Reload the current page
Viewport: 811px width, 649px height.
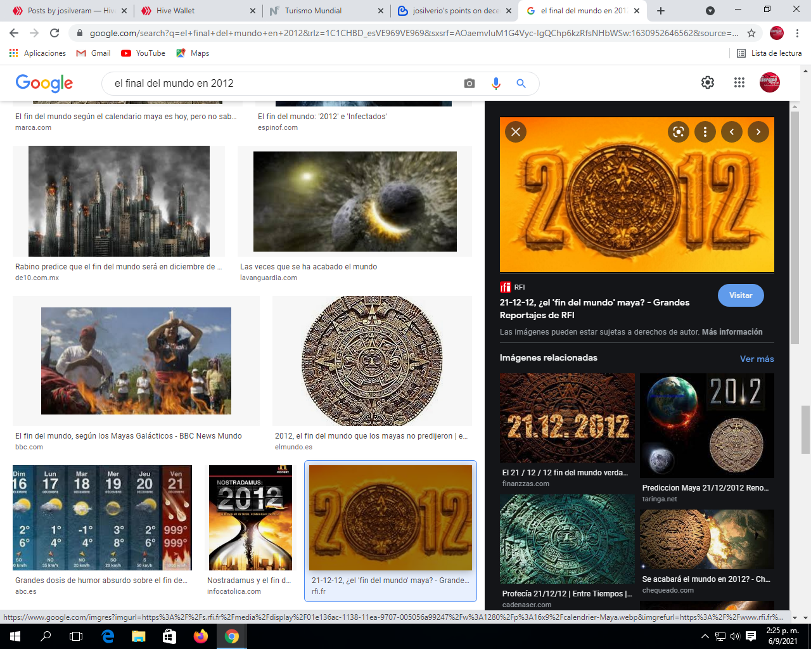click(x=54, y=33)
